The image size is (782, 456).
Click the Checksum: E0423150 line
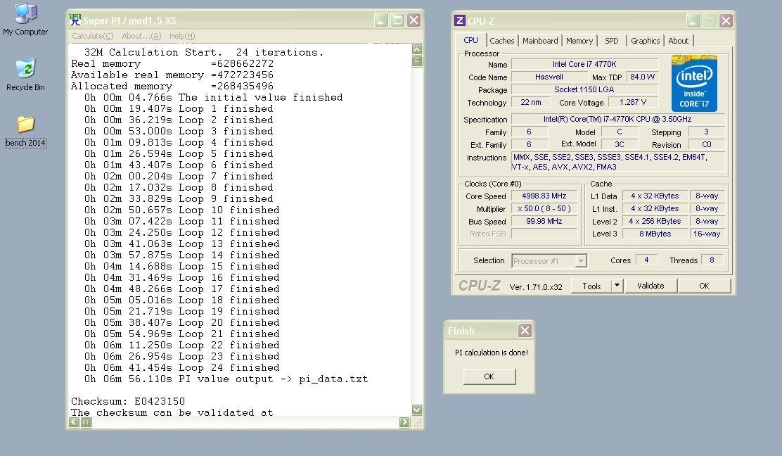[x=128, y=402]
